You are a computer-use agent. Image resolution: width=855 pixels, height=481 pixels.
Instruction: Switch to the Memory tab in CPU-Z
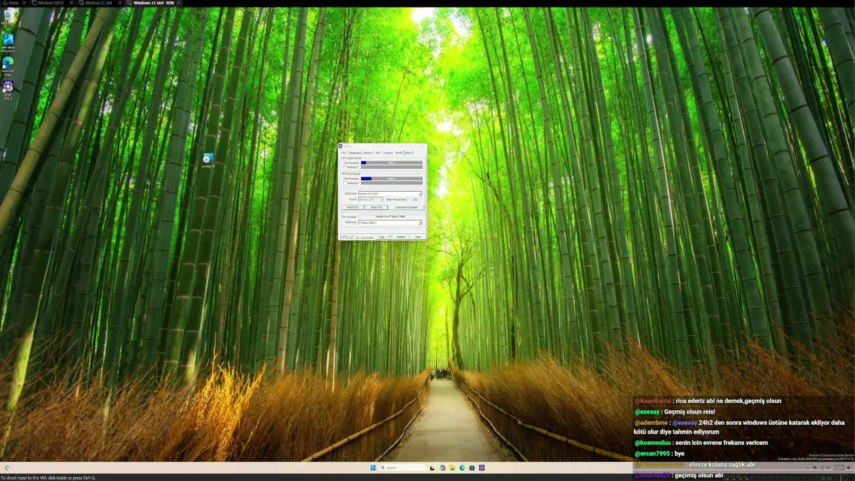pyautogui.click(x=367, y=153)
